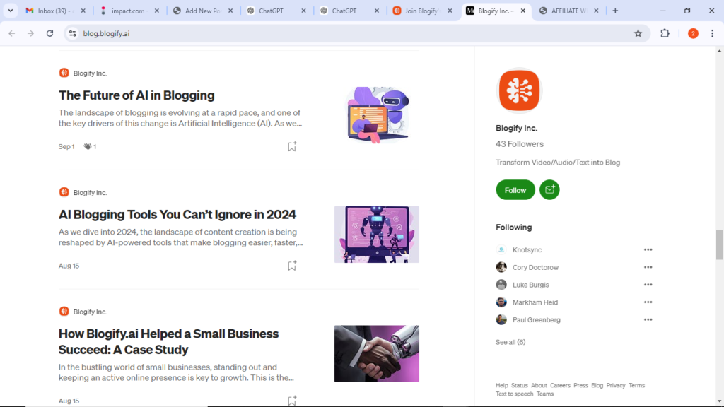This screenshot has width=724, height=407.
Task: Open three-dot options for Knotsync
Action: (x=648, y=249)
